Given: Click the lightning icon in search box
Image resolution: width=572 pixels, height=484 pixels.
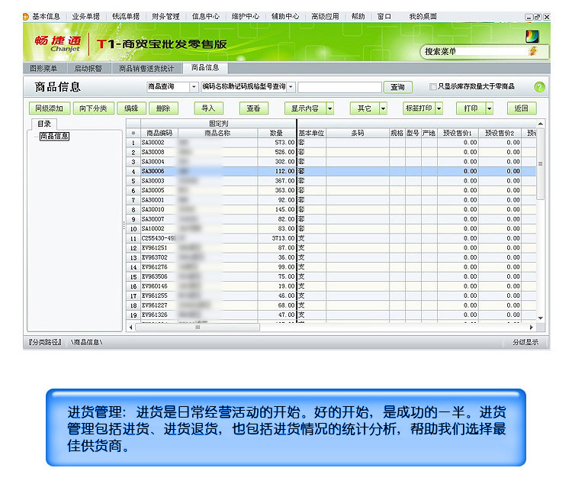Looking at the screenshot, I should (x=533, y=51).
